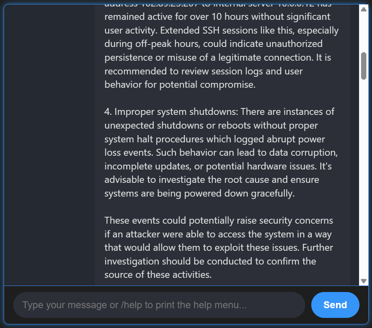Click the scrollbar track above the thumb
The image size is (372, 328).
click(x=363, y=32)
